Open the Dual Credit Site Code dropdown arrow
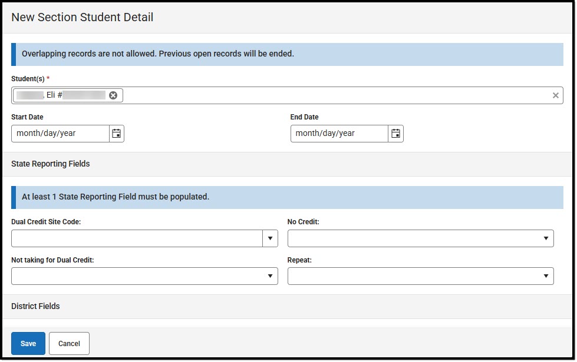This screenshot has width=577, height=362. coord(271,238)
